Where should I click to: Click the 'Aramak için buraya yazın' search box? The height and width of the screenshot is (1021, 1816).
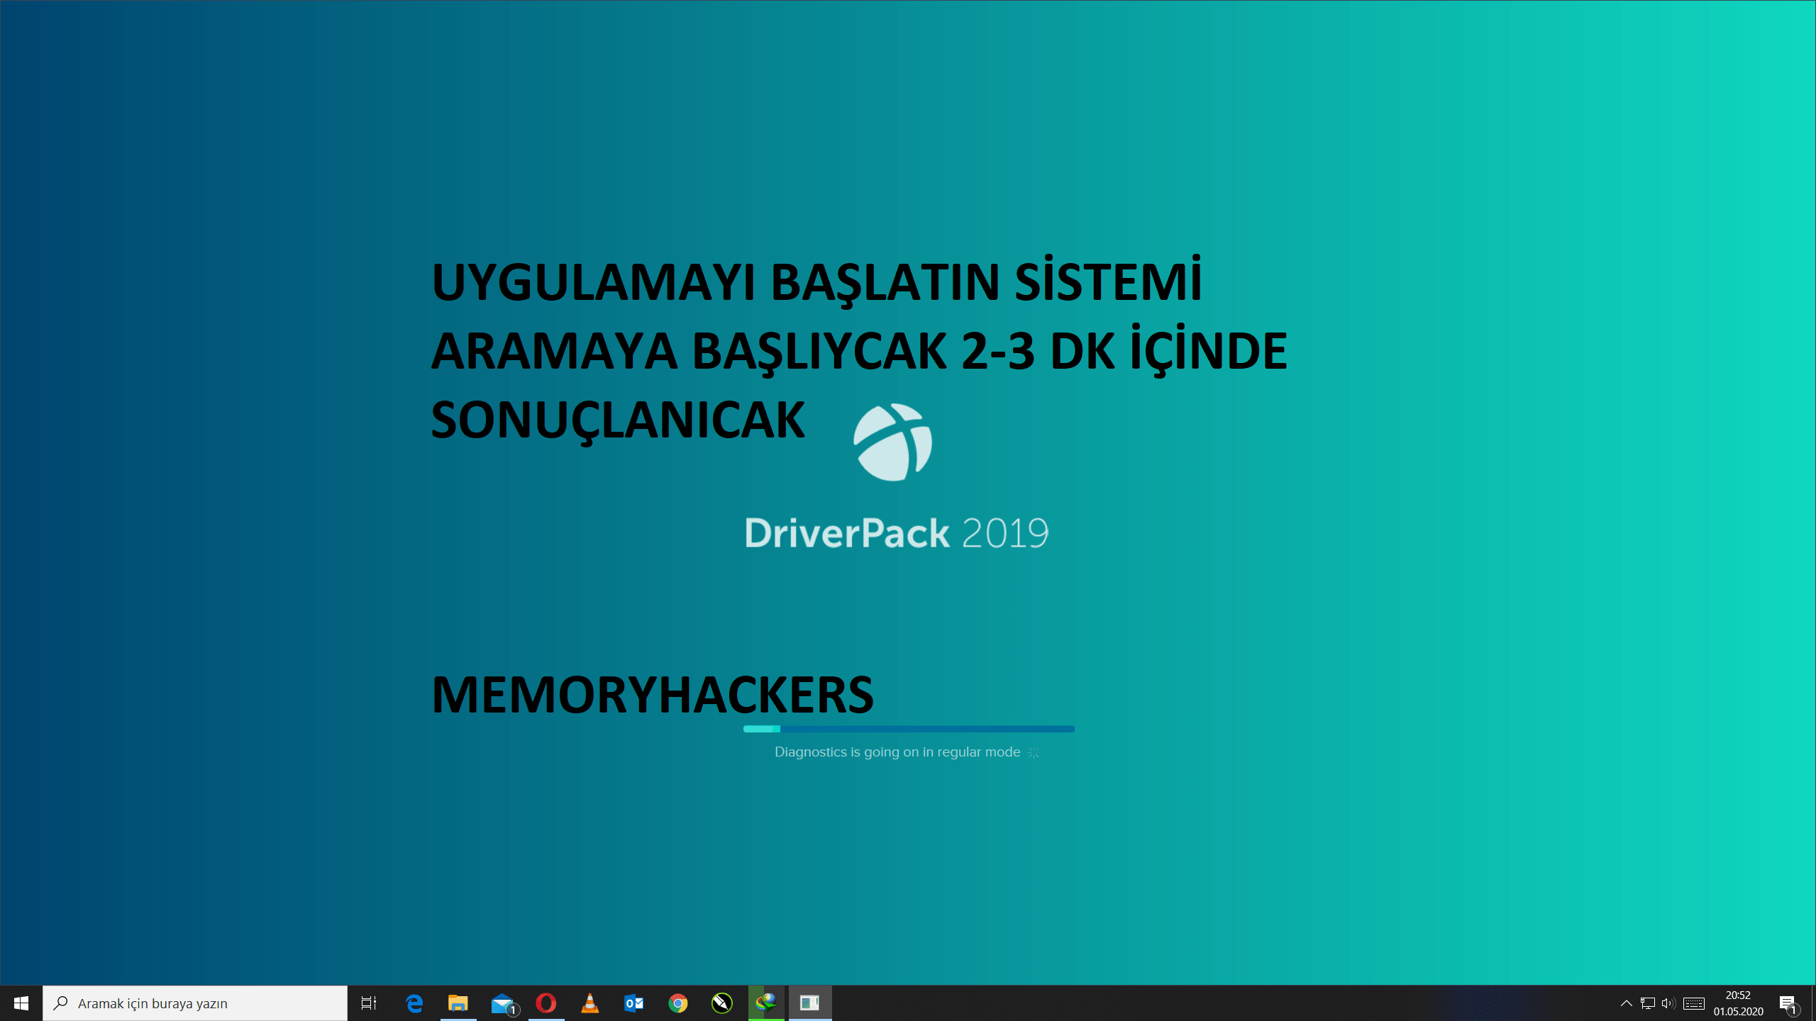click(195, 1003)
